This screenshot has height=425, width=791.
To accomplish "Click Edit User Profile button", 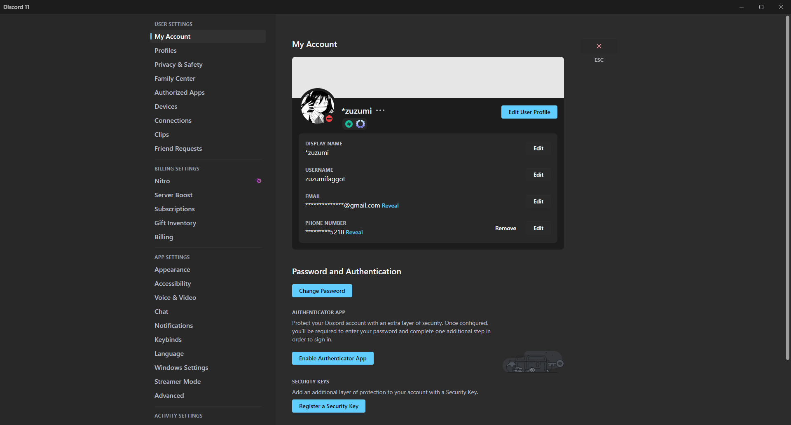I will coord(529,112).
